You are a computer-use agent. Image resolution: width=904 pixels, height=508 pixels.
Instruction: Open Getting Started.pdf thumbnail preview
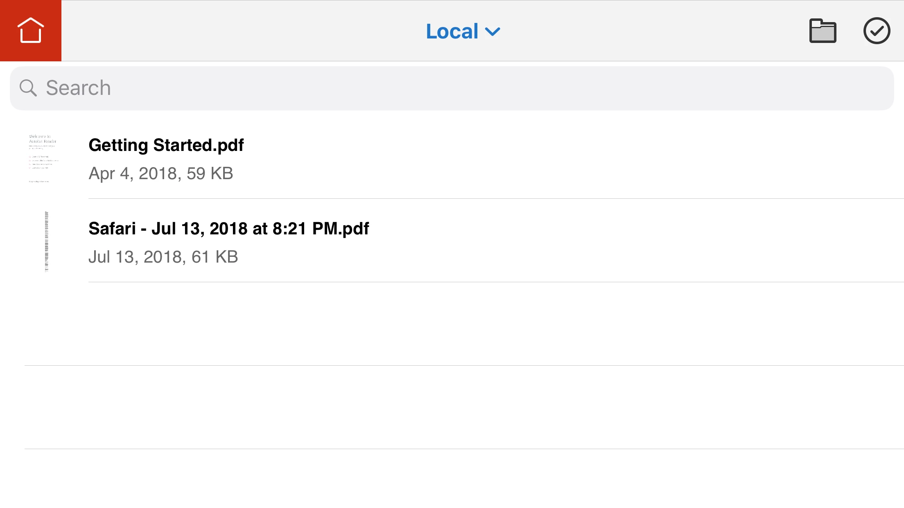click(43, 159)
